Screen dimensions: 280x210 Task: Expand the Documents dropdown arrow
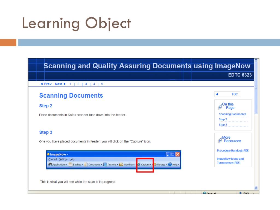click(x=101, y=165)
